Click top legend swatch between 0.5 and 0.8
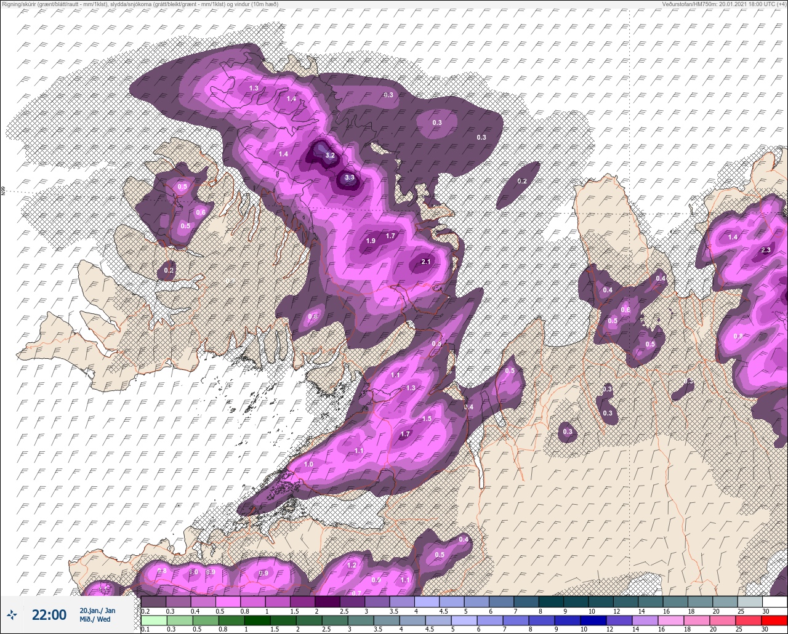Image resolution: width=788 pixels, height=634 pixels. pos(228,601)
